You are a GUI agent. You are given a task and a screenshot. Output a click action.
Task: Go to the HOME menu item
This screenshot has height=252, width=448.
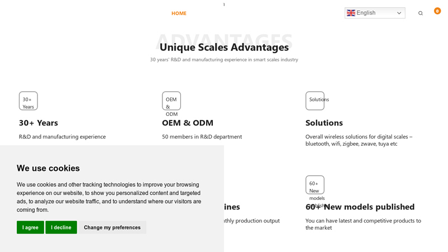pos(179,13)
